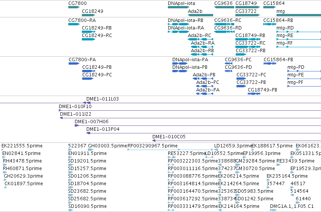
Task: Select the mtg gene
Action: pyautogui.click(x=299, y=15)
